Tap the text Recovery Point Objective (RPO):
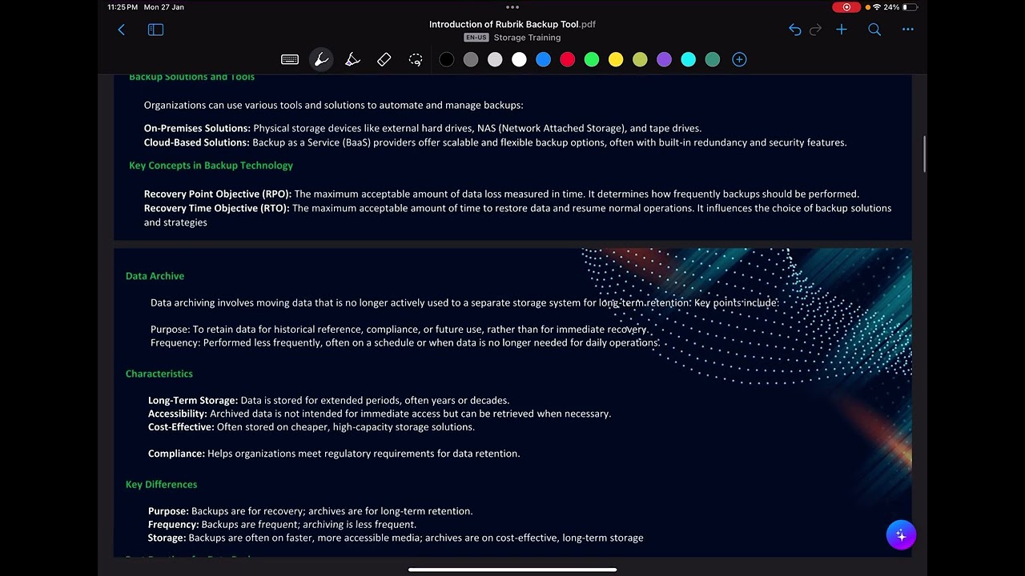1025x576 pixels. click(x=218, y=194)
